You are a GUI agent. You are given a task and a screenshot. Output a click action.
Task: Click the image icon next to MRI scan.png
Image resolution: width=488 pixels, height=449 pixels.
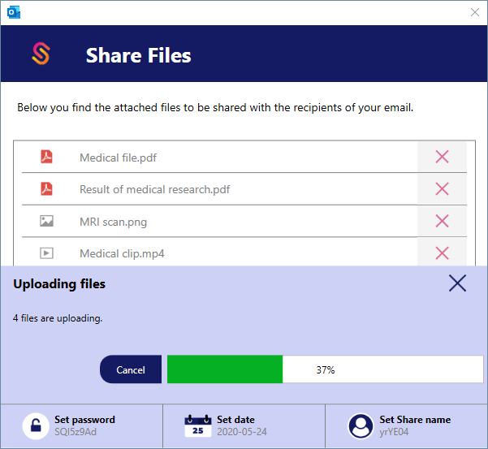pyautogui.click(x=47, y=221)
